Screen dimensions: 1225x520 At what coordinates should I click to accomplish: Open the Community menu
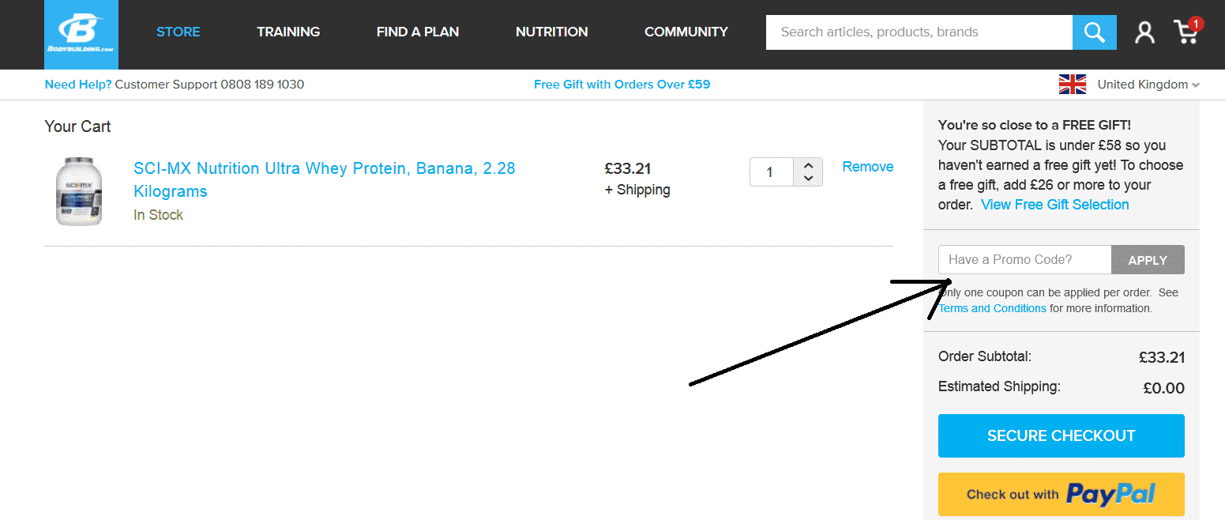pyautogui.click(x=686, y=32)
